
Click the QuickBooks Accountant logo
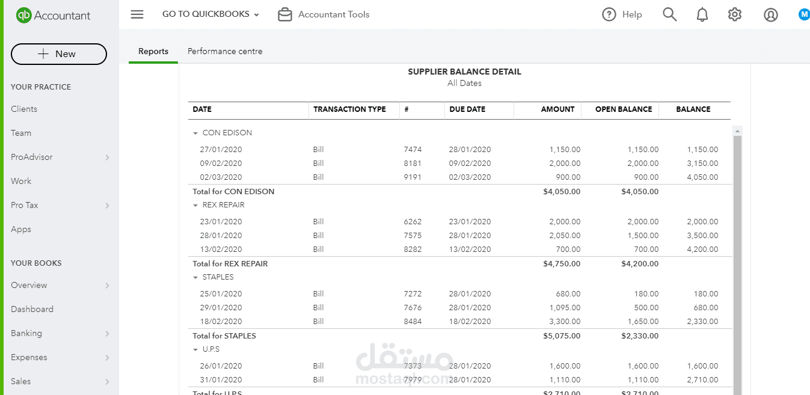[54, 16]
